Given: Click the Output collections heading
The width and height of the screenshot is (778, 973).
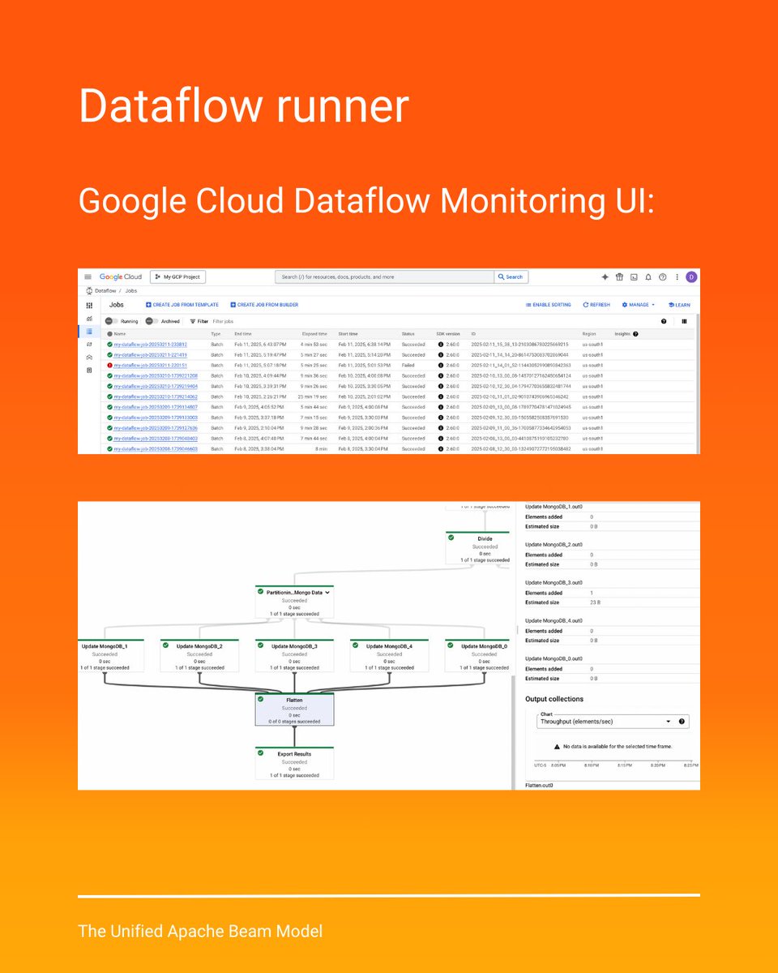Looking at the screenshot, I should pos(554,699).
